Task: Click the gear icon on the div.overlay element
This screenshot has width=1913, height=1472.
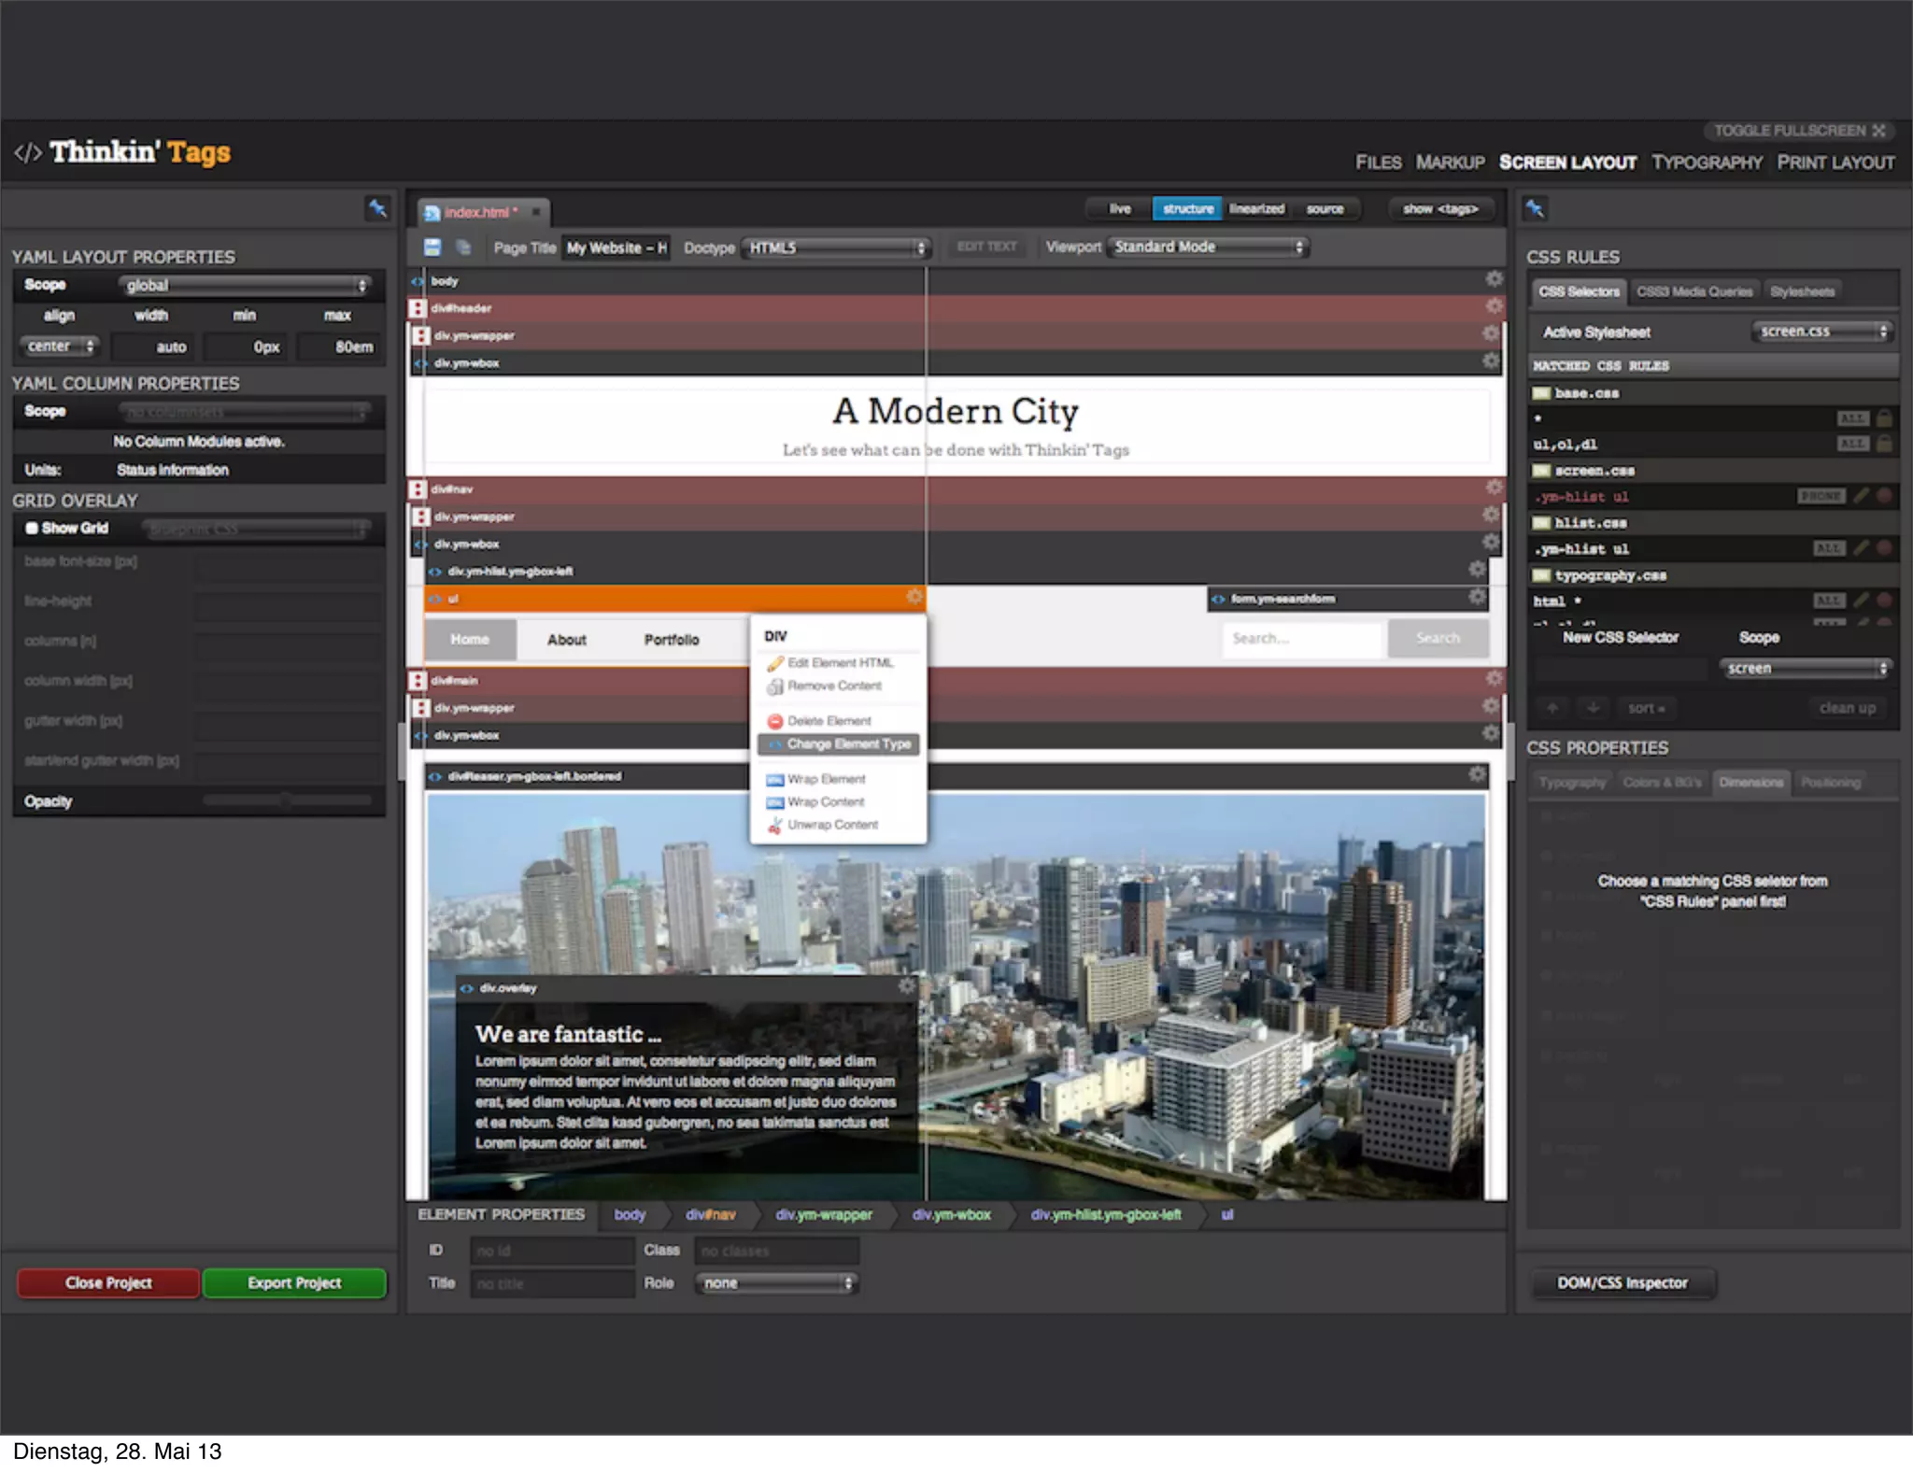Action: pos(906,986)
